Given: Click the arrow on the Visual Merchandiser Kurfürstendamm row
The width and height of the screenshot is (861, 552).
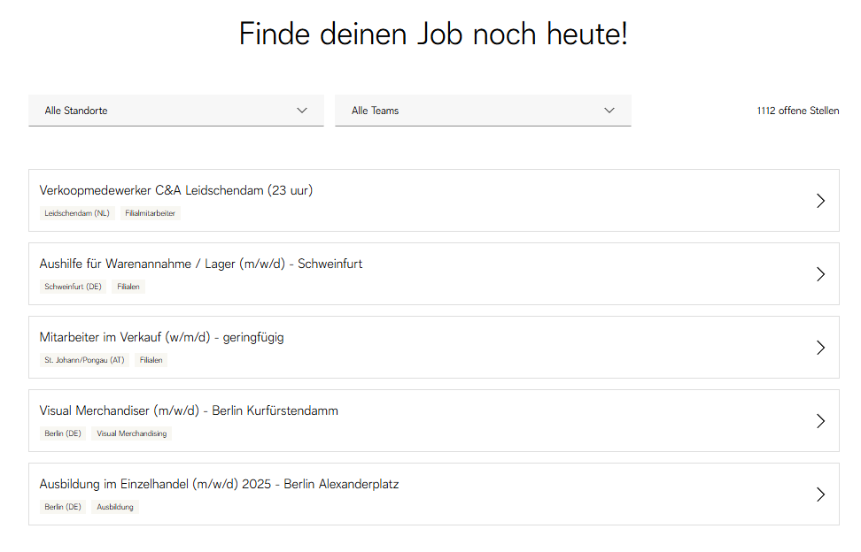Looking at the screenshot, I should 819,421.
